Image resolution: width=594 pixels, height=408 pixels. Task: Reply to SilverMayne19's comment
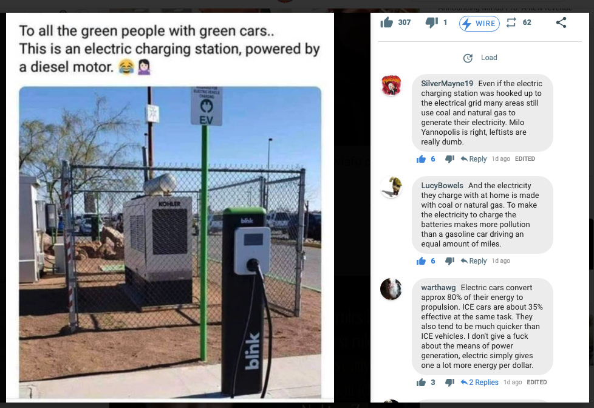474,159
